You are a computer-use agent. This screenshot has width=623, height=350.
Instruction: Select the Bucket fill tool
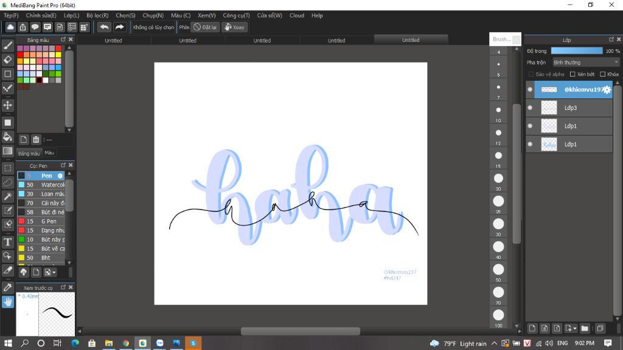[7, 137]
